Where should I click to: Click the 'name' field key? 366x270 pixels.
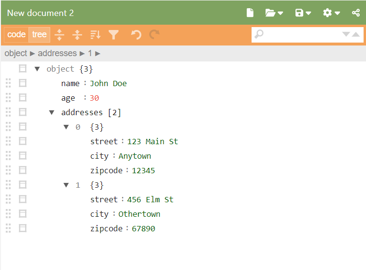(x=70, y=84)
